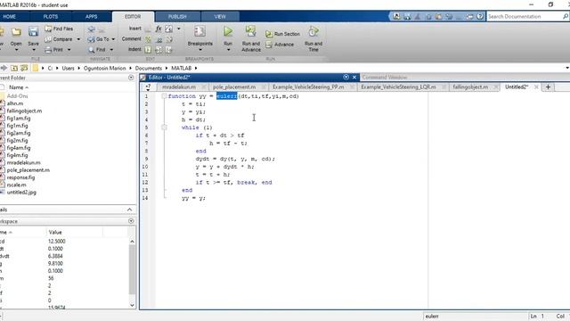Insert a function with the fx icon
This screenshot has height=321, width=570.
(x=159, y=29)
